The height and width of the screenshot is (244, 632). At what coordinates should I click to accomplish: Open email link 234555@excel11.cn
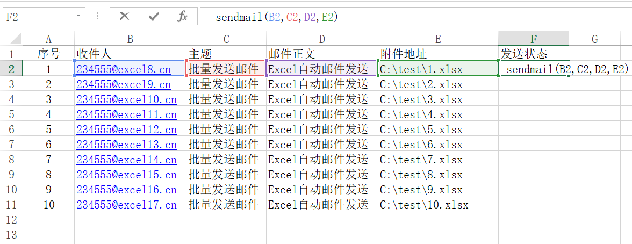127,114
